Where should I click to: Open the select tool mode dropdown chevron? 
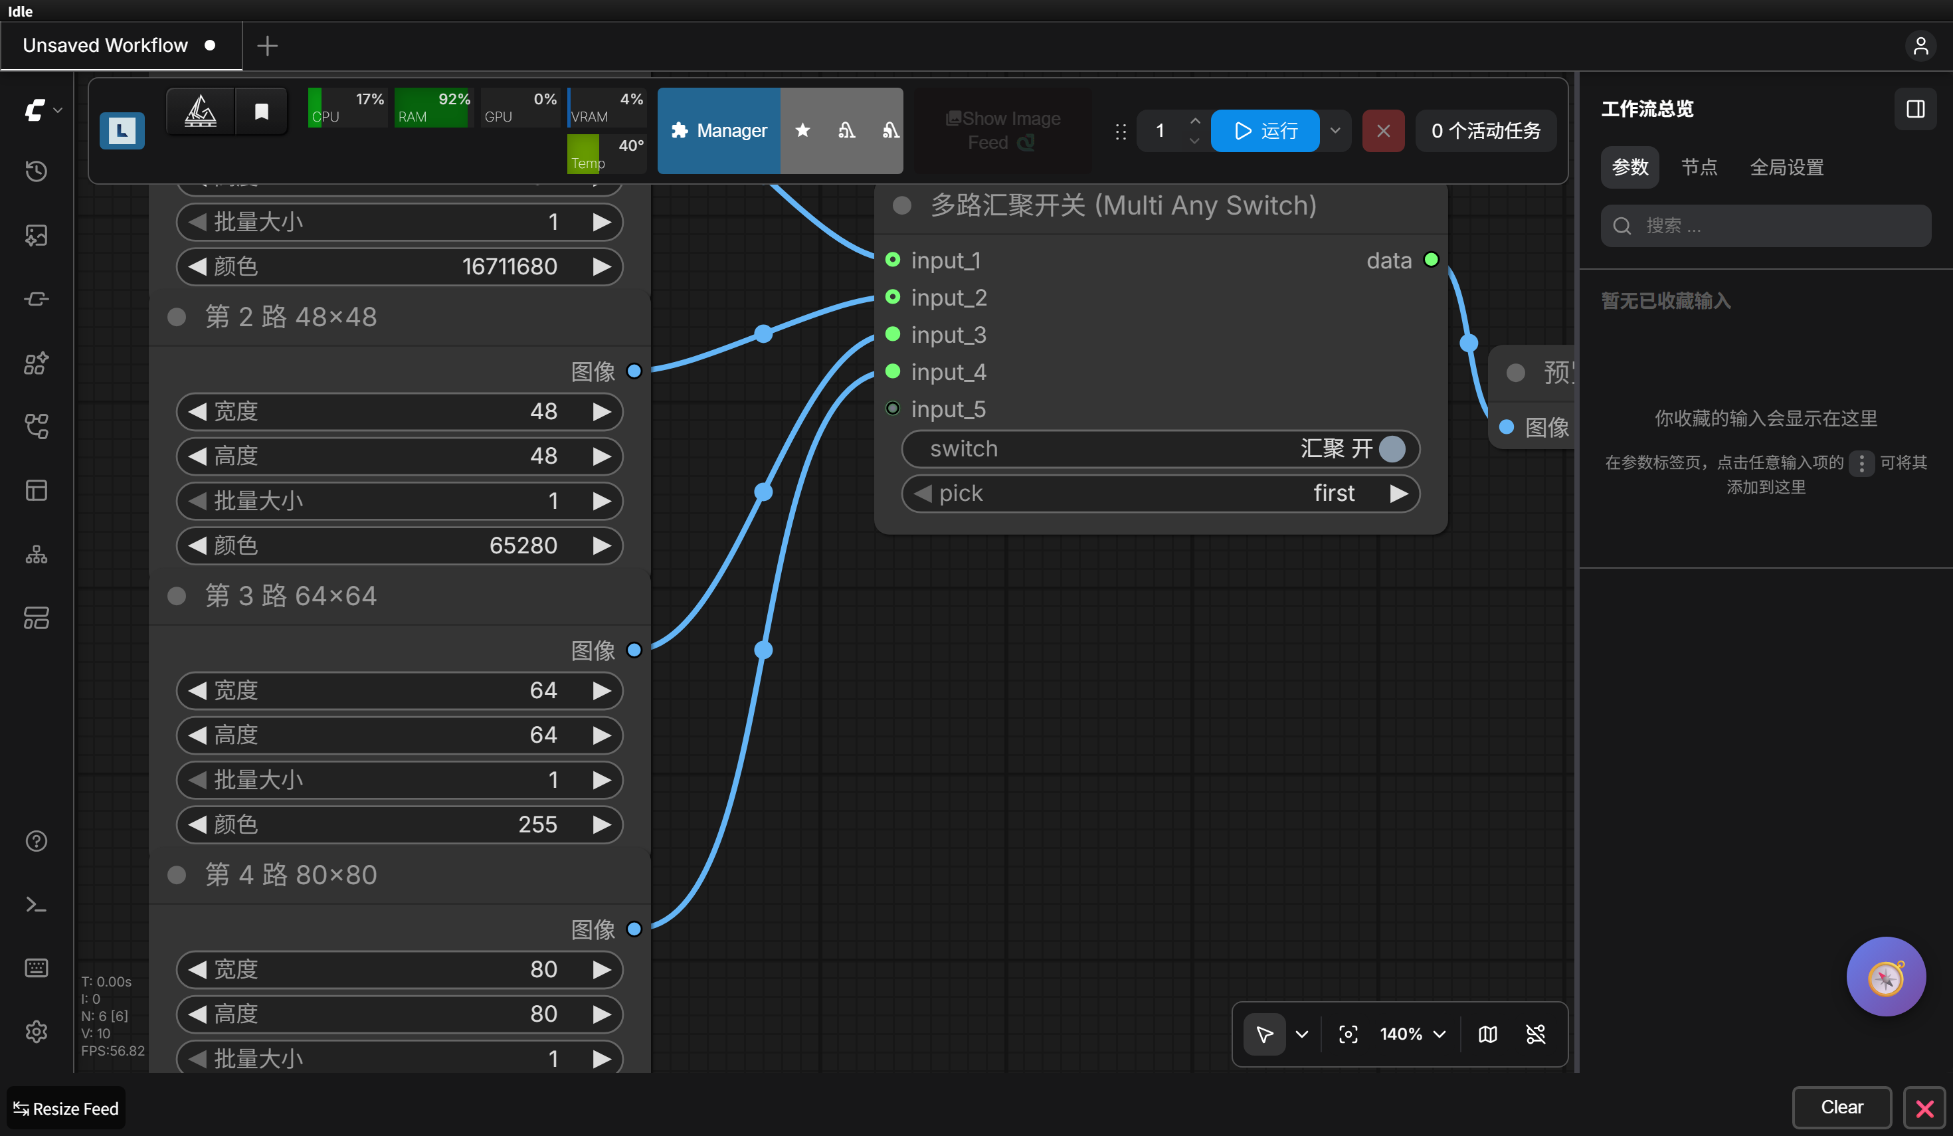coord(1302,1034)
